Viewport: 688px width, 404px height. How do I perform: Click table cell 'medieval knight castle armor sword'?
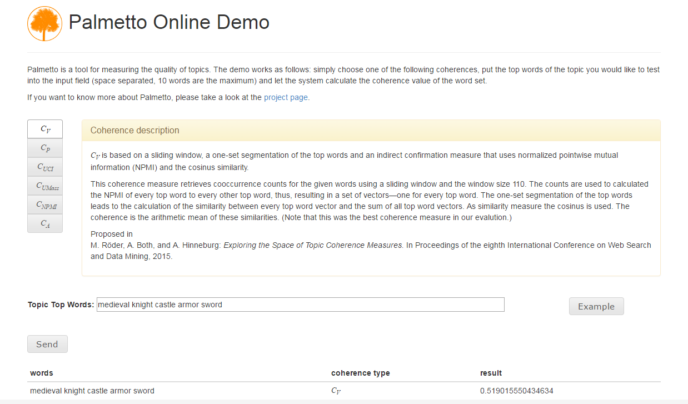(x=92, y=391)
